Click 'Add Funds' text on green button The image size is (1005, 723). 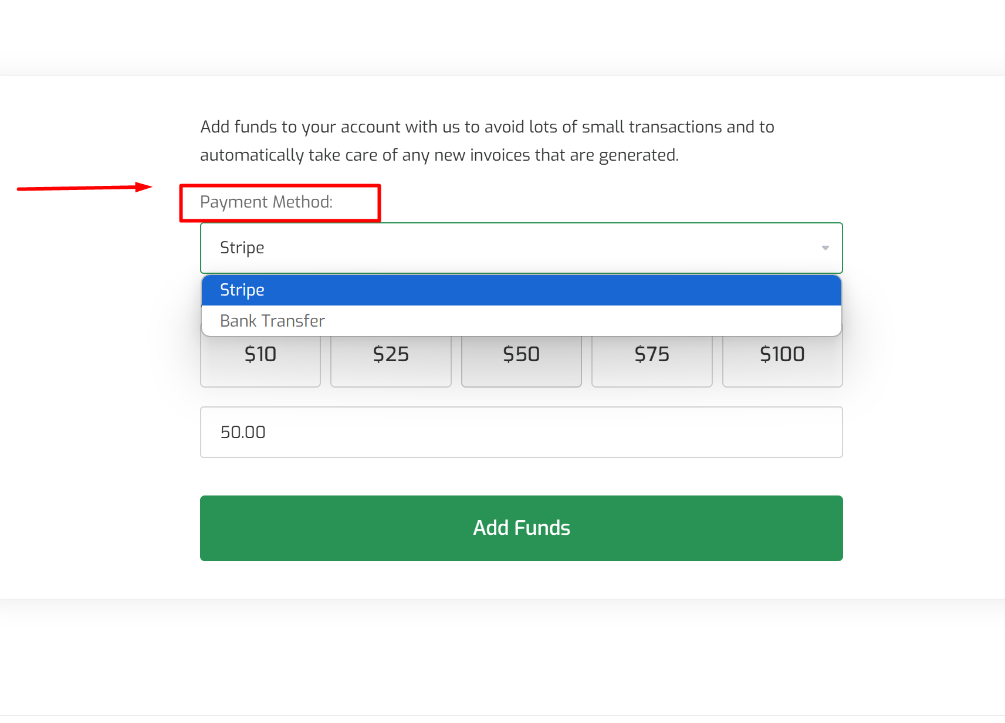[x=522, y=528]
